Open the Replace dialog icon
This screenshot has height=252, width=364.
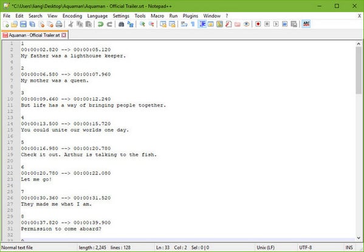pos(130,24)
